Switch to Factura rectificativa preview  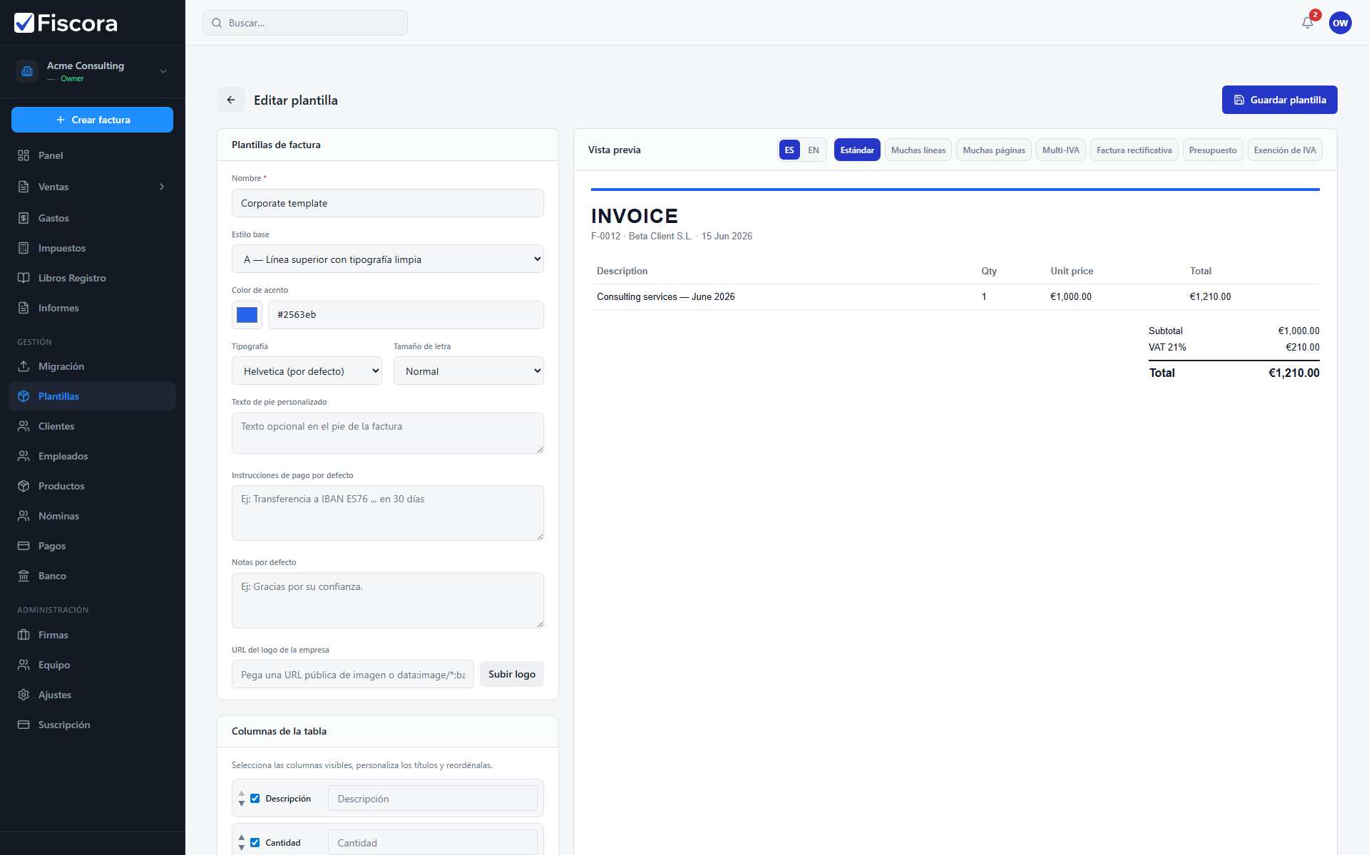(x=1134, y=150)
